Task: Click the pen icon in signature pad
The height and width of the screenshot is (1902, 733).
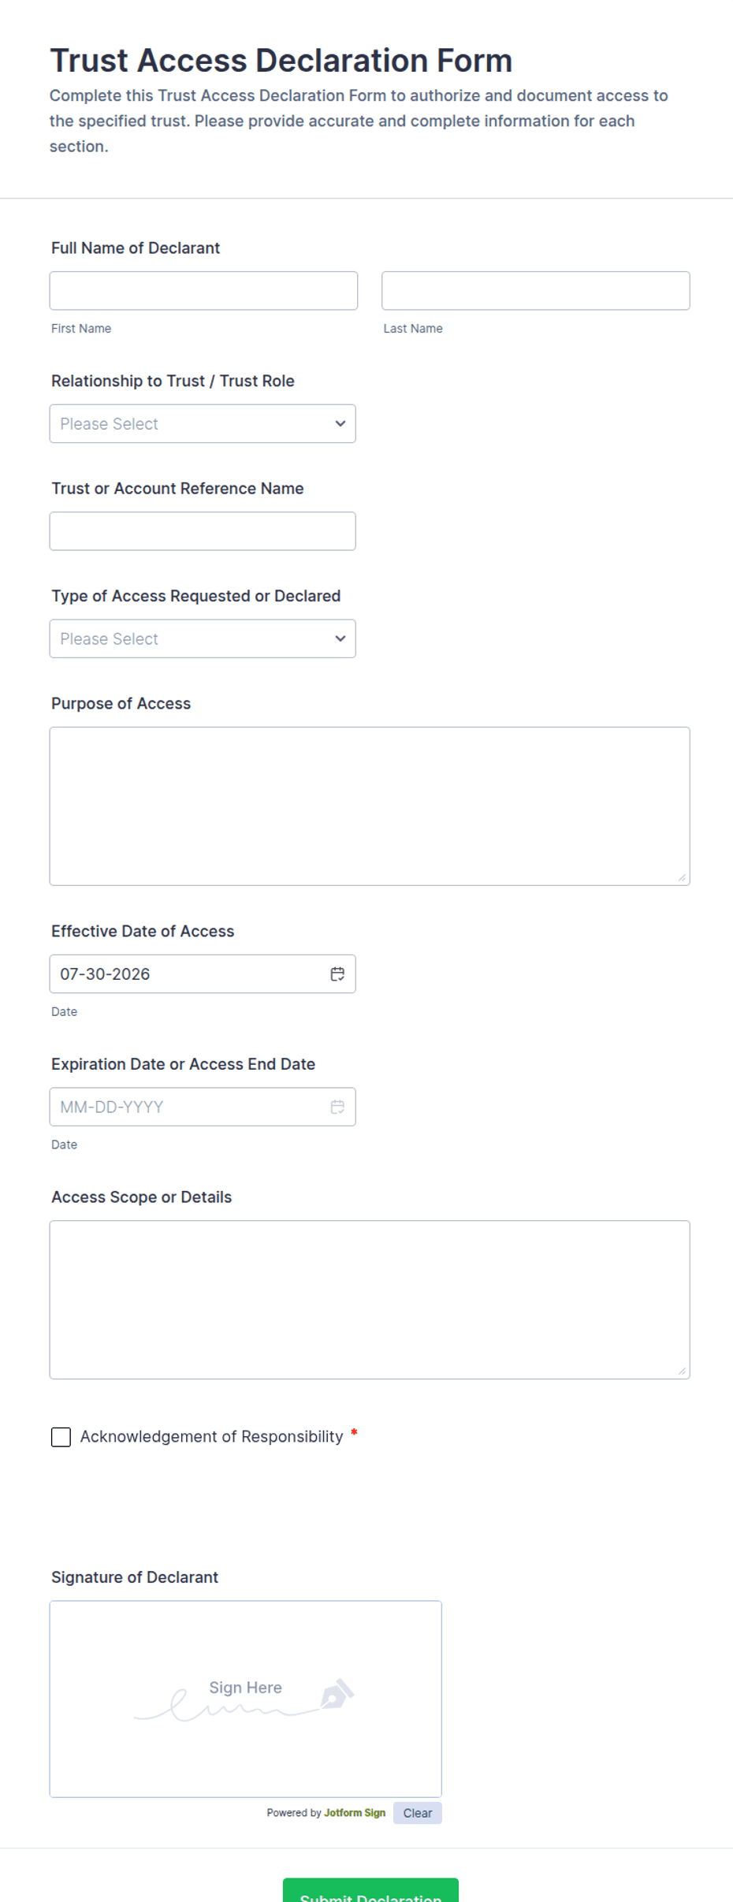Action: pyautogui.click(x=337, y=1694)
